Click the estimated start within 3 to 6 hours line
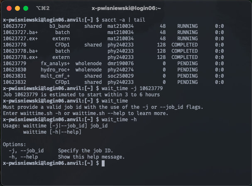252x186 pixels. [81, 95]
